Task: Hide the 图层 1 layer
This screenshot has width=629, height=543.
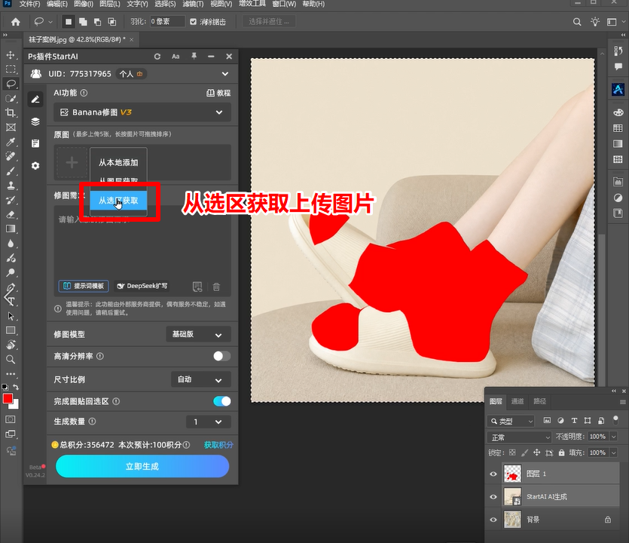Action: point(493,474)
